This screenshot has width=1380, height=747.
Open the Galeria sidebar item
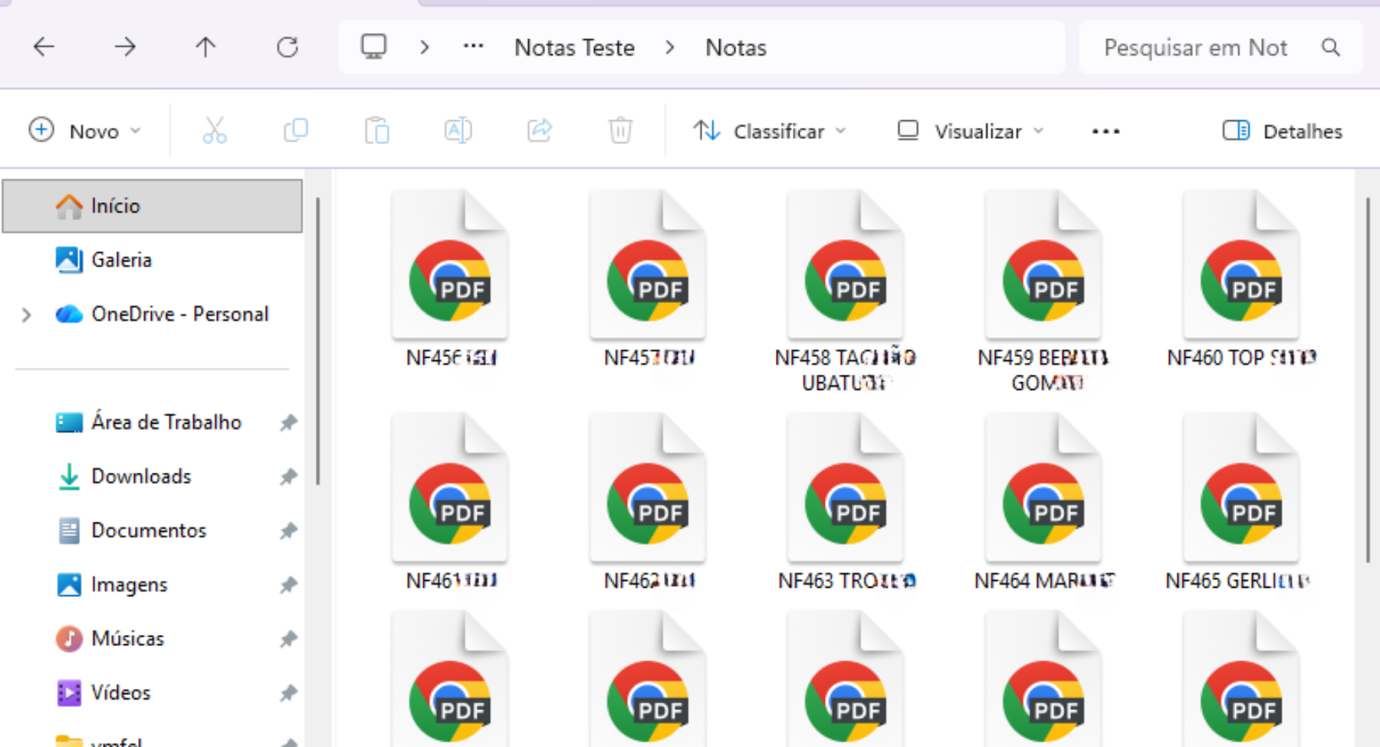pyautogui.click(x=121, y=260)
